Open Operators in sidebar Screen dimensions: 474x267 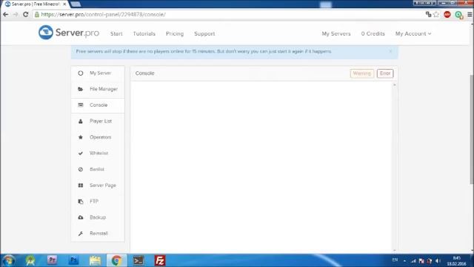(98, 137)
